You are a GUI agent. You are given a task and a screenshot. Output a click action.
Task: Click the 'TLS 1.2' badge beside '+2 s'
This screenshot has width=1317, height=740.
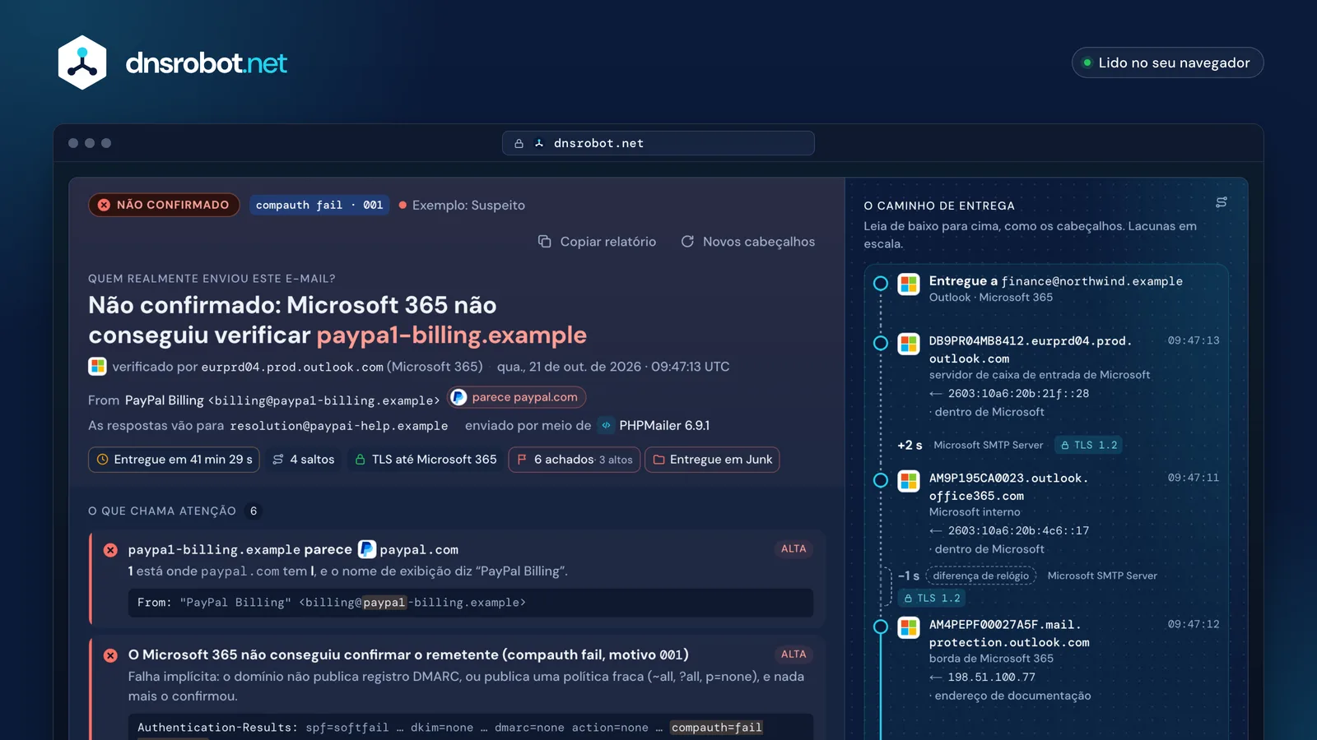[x=1088, y=445]
